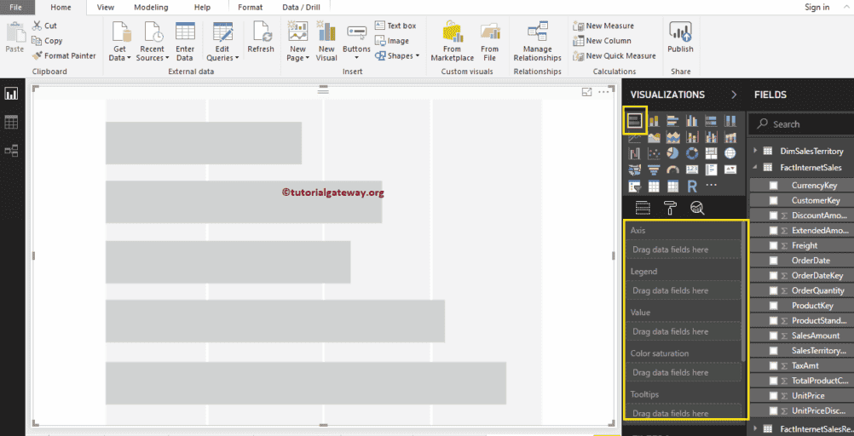Switch to Report view in left sidebar
Image resolution: width=854 pixels, height=436 pixels.
[11, 94]
